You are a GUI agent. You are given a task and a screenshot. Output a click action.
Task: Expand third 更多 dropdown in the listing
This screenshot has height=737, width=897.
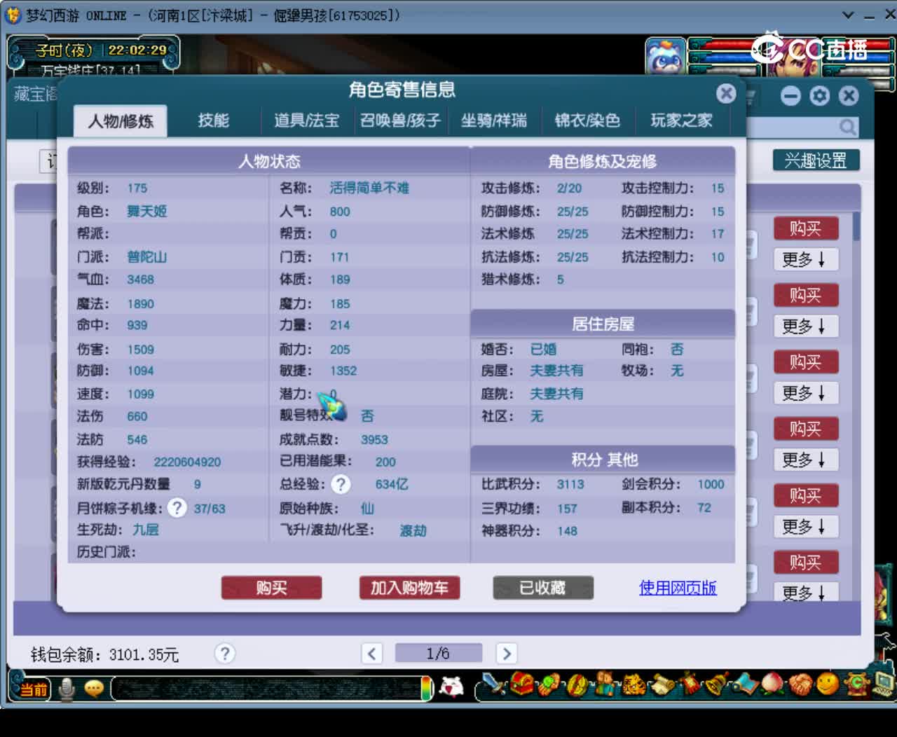click(x=805, y=393)
